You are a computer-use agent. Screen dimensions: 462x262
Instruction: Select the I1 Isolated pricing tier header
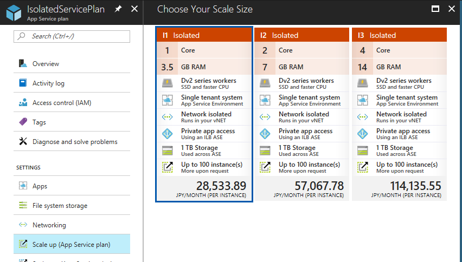(x=204, y=35)
